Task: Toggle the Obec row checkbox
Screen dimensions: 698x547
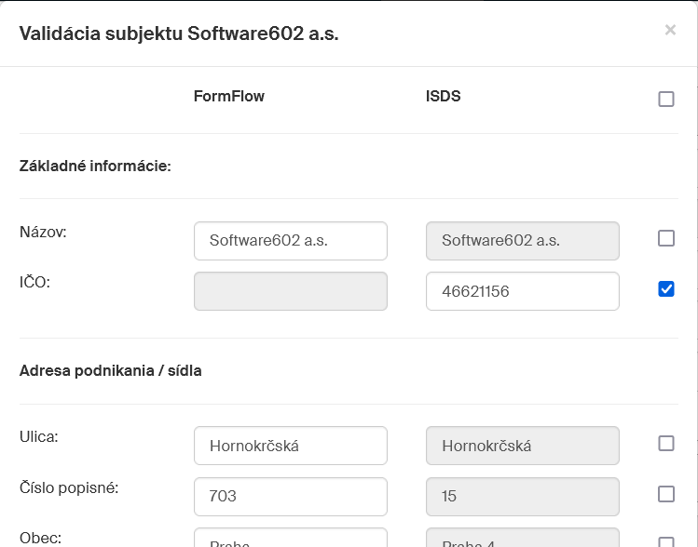Action: tap(666, 542)
